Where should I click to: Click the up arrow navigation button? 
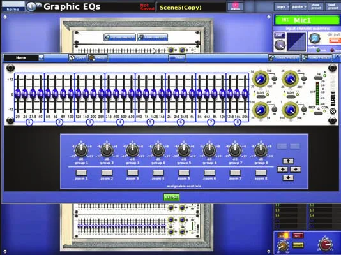point(288,161)
